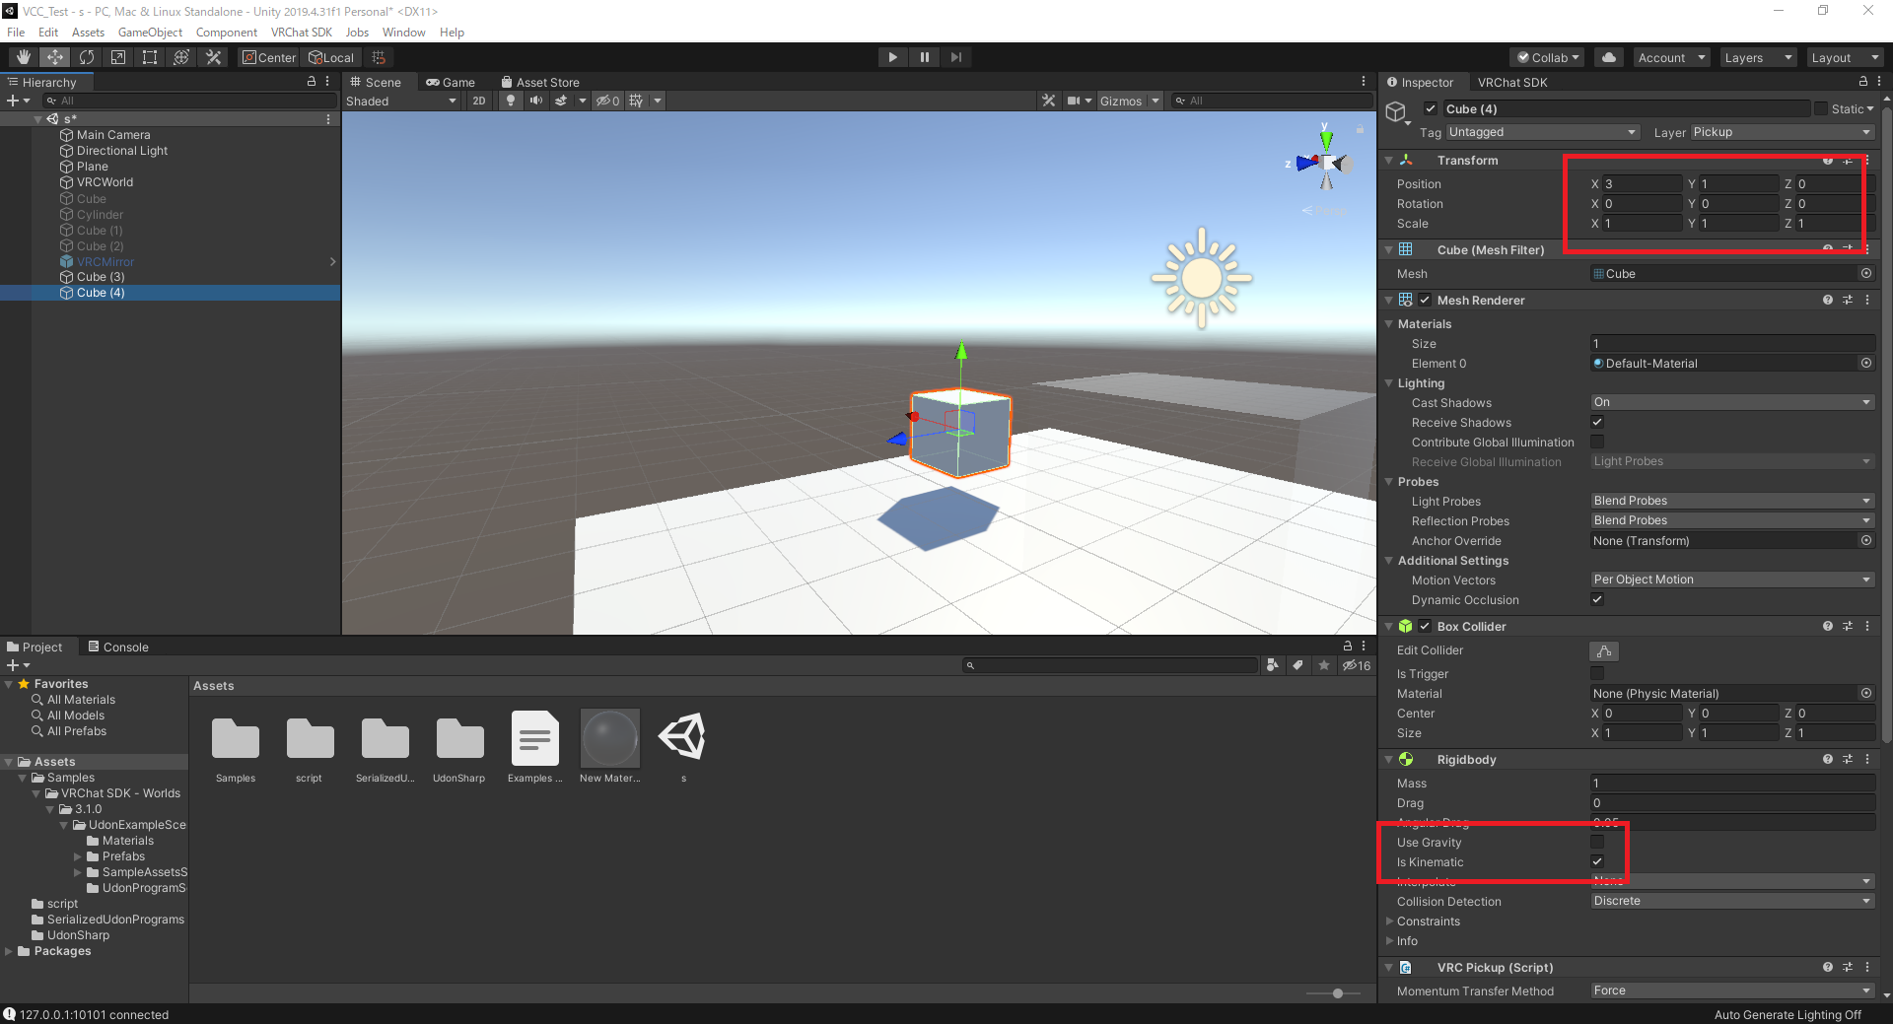Image resolution: width=1893 pixels, height=1024 pixels.
Task: Open Transform component options menu
Action: [x=1867, y=161]
